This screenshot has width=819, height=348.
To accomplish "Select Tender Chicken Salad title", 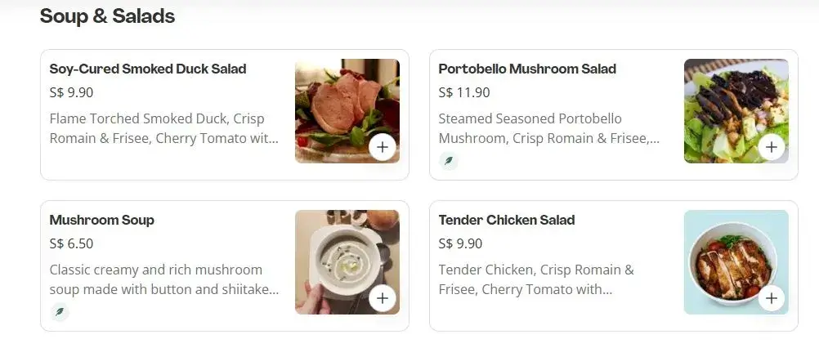I will 507,220.
